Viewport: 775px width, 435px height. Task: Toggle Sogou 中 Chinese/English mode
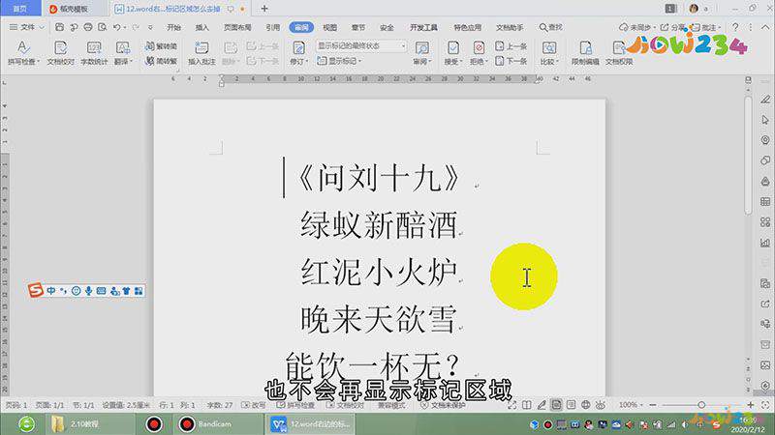click(x=51, y=291)
